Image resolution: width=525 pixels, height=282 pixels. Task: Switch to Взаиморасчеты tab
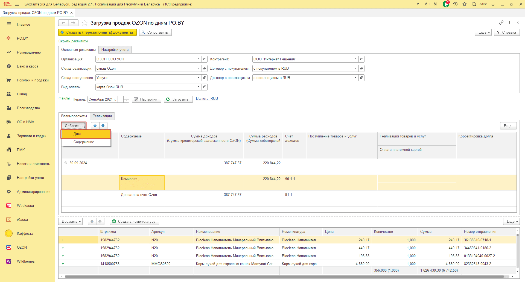click(x=74, y=116)
